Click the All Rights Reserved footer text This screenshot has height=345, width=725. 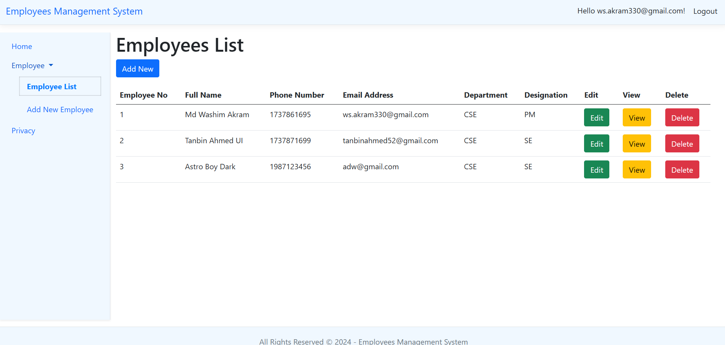tap(363, 341)
